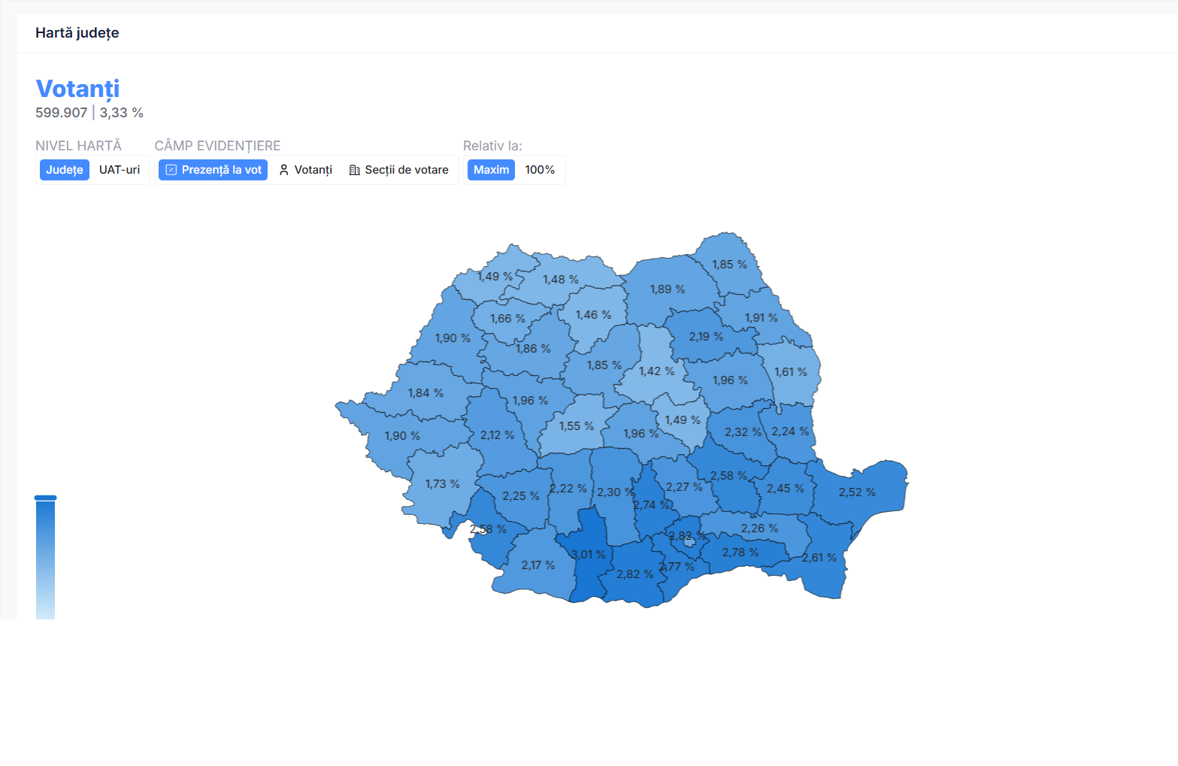Select county labeled 1,73 %
This screenshot has height=766, width=1178.
point(442,484)
